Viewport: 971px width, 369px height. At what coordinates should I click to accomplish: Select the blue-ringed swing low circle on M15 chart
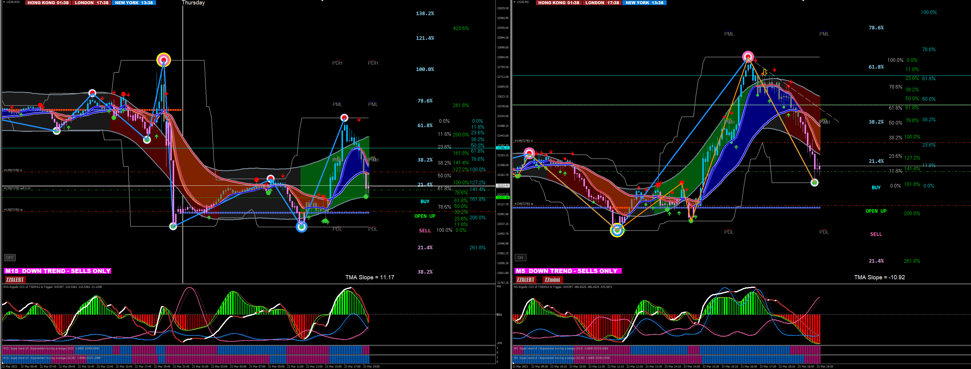[x=302, y=226]
